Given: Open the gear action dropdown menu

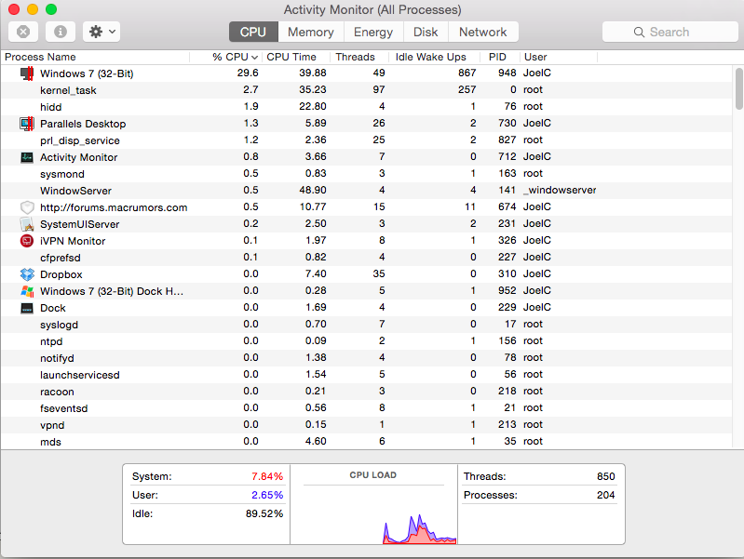Looking at the screenshot, I should (101, 32).
